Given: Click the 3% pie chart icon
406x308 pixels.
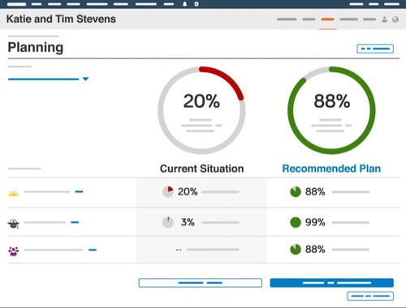Looking at the screenshot, I should [168, 222].
